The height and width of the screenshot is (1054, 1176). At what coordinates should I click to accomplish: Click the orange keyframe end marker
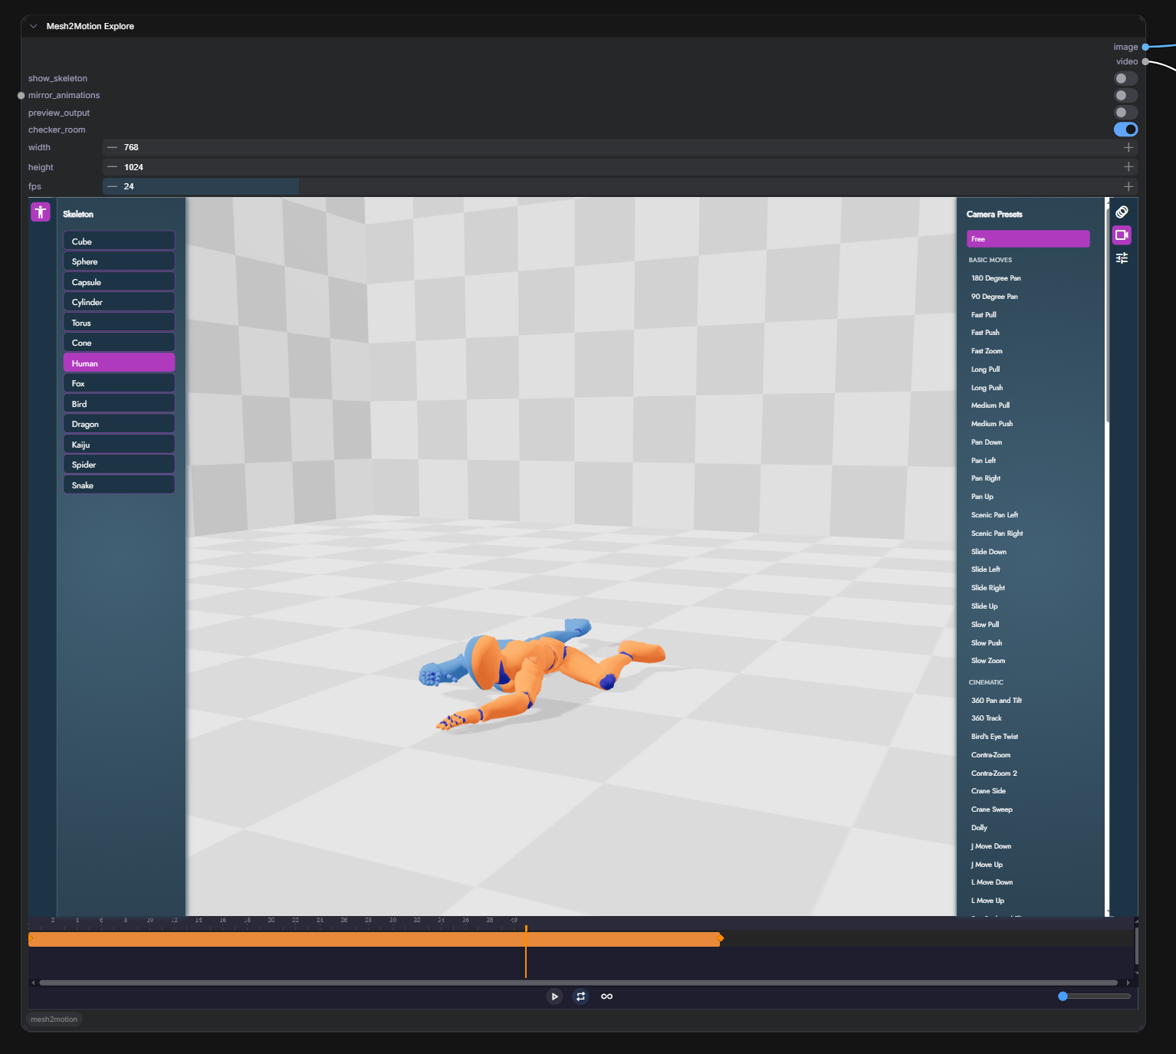pyautogui.click(x=720, y=938)
